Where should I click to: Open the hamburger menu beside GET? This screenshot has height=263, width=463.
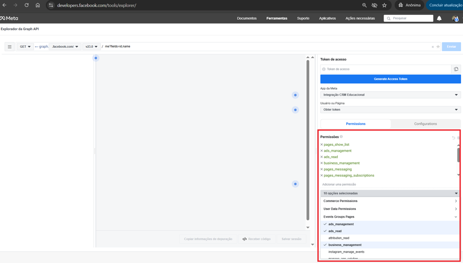(9, 47)
